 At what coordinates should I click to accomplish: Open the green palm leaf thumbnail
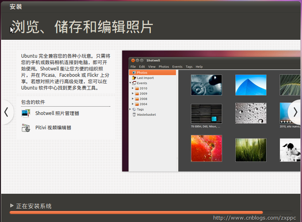point(290,85)
